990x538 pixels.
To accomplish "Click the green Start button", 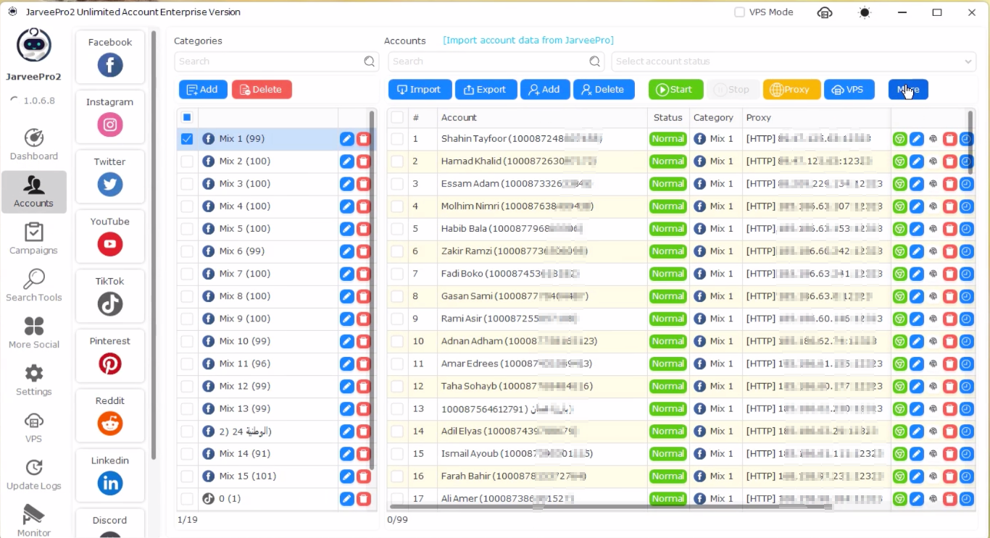I will 676,90.
